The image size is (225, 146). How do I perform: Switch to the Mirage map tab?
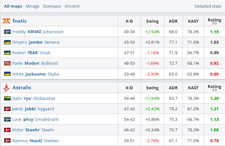pyautogui.click(x=32, y=6)
